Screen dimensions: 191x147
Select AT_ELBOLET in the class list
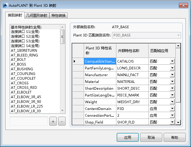coord(35,92)
